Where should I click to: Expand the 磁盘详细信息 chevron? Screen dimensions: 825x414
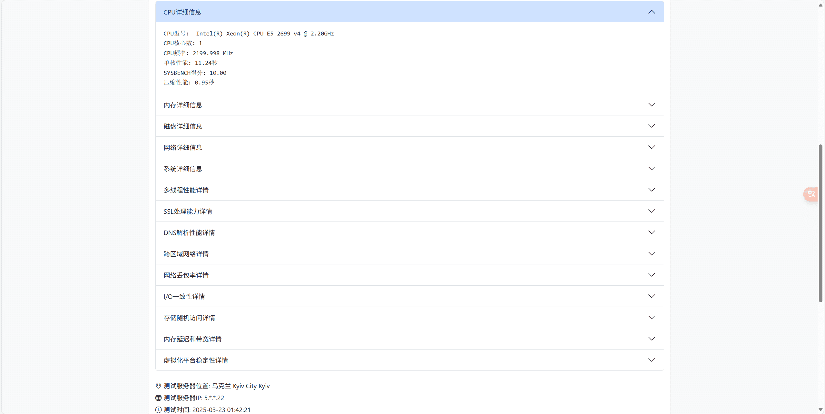pos(652,126)
